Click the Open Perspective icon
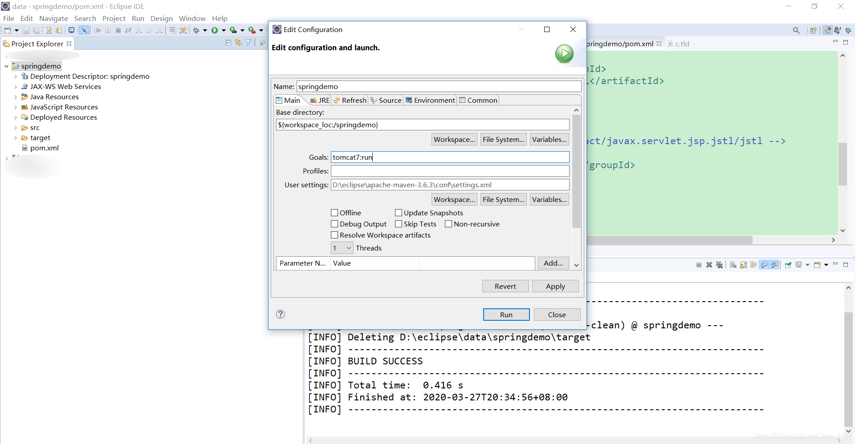This screenshot has width=855, height=444. click(813, 30)
